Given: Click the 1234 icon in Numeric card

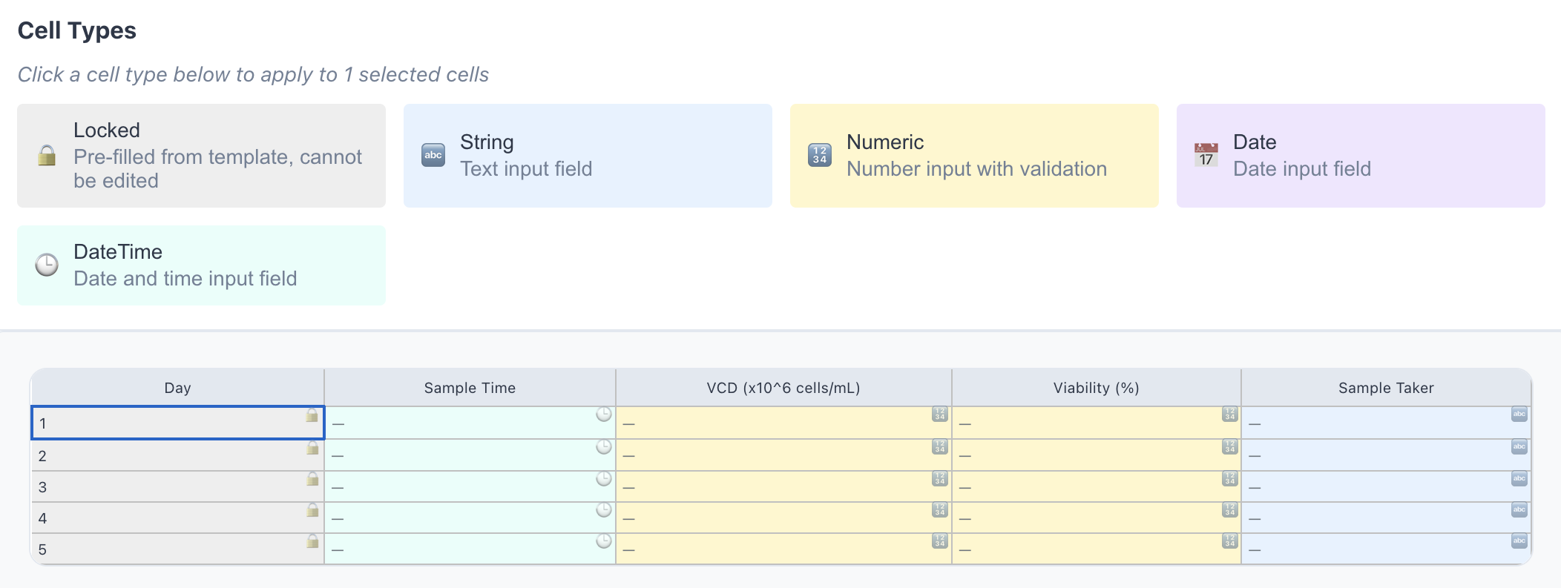Looking at the screenshot, I should click(820, 156).
